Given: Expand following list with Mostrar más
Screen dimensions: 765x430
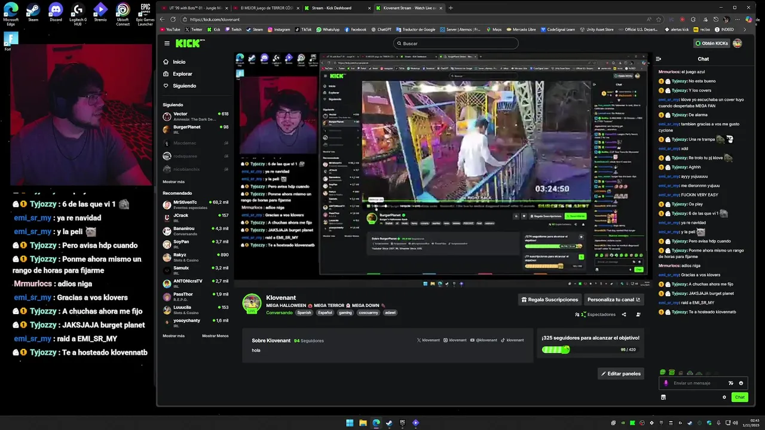Looking at the screenshot, I should tap(173, 182).
